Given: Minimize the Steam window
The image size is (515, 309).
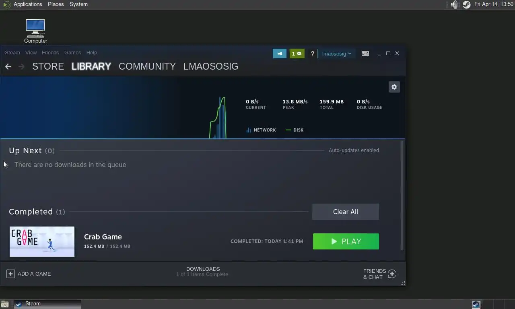Looking at the screenshot, I should (379, 54).
